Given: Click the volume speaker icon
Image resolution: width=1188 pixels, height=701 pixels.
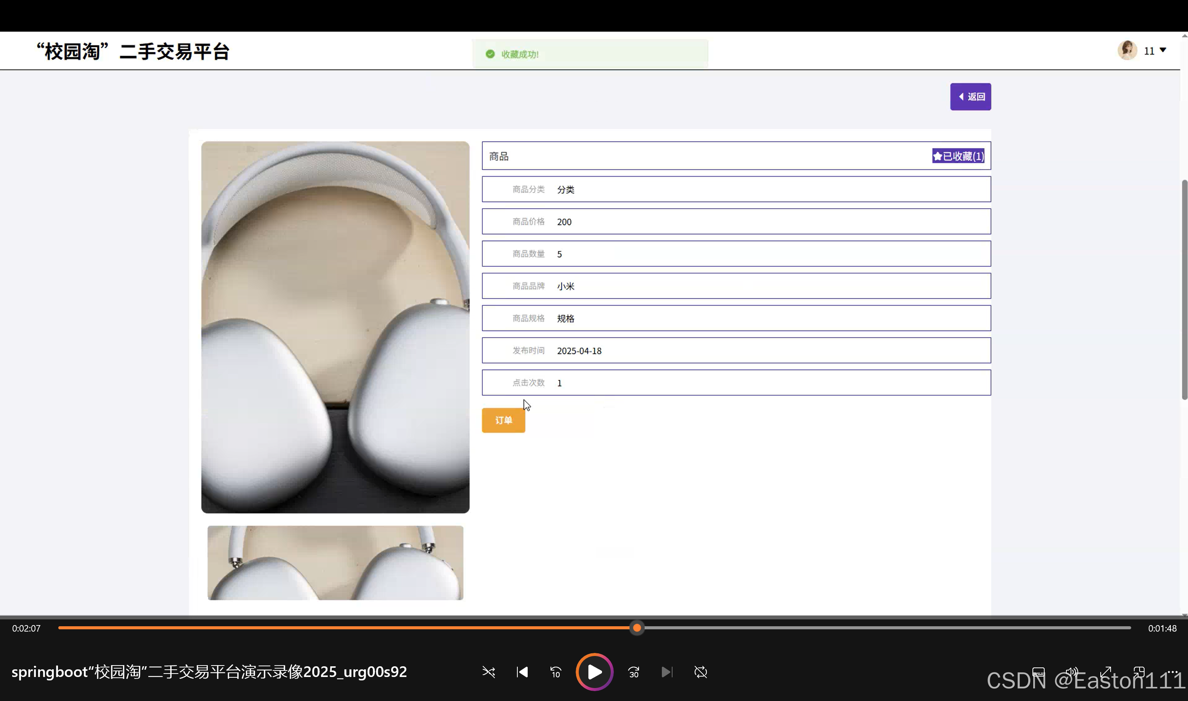Looking at the screenshot, I should coord(1072,672).
